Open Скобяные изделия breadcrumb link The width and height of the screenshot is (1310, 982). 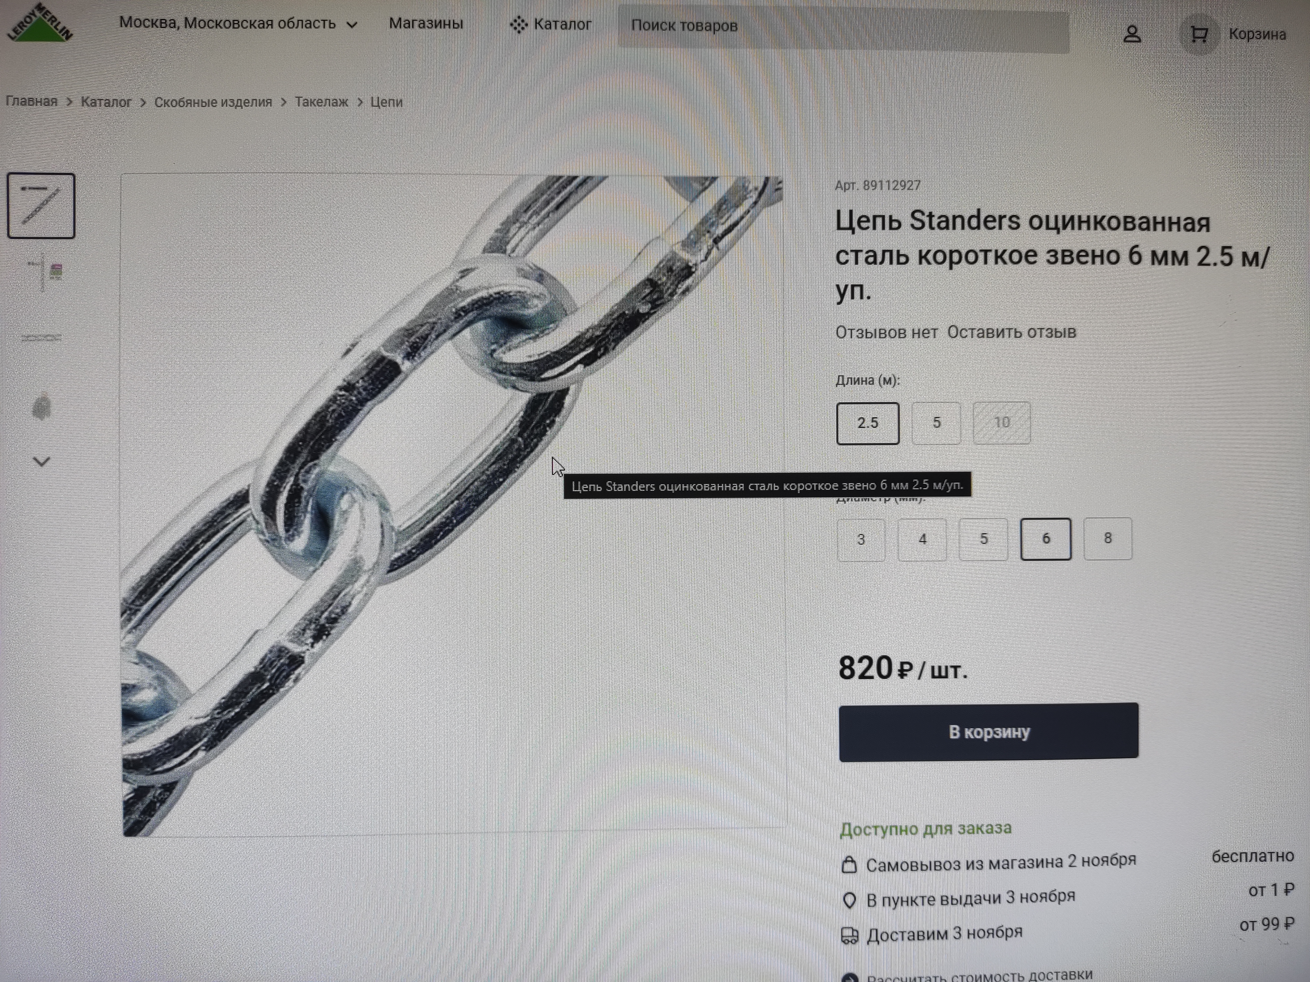pyautogui.click(x=213, y=102)
